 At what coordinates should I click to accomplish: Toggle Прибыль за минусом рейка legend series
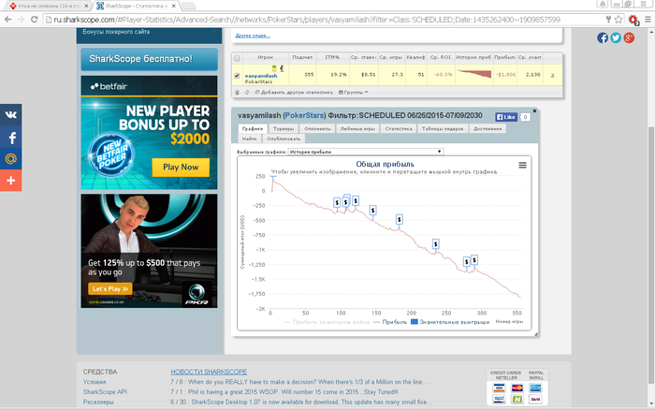coord(327,322)
